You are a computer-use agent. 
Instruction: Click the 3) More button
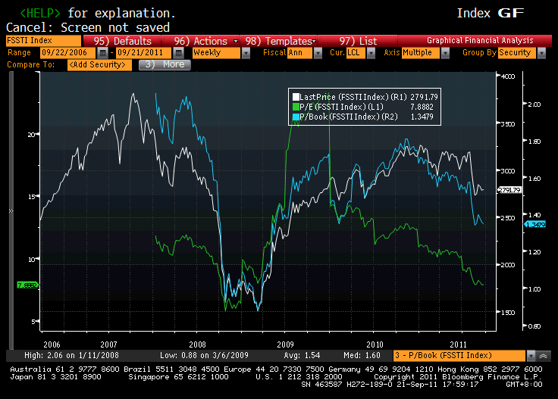[164, 64]
